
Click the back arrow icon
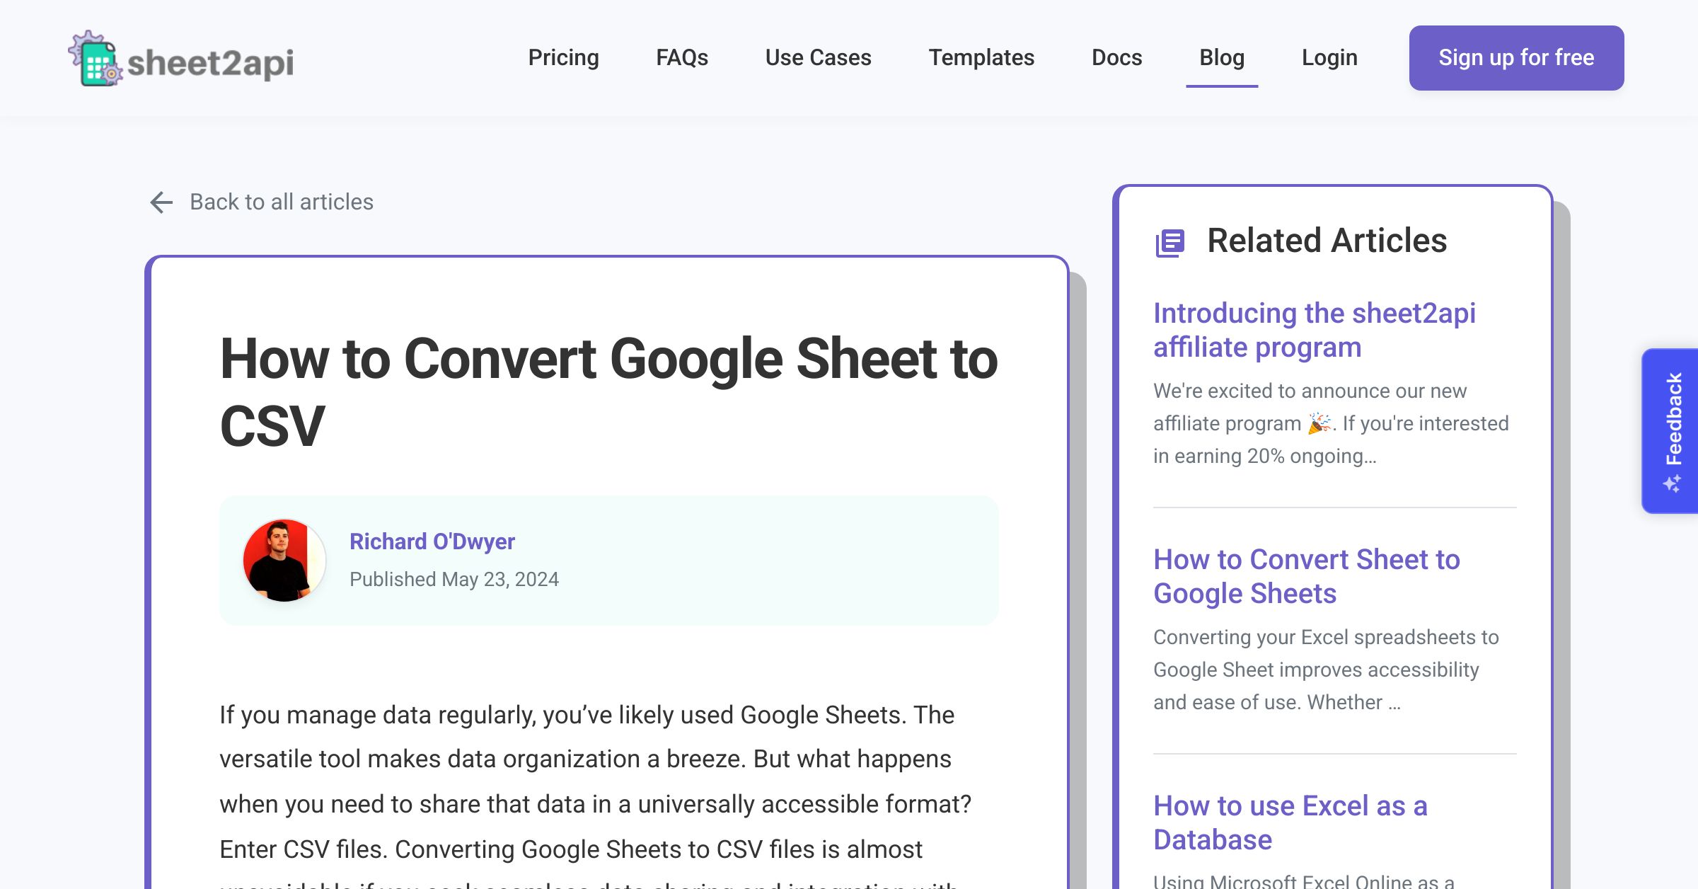click(x=162, y=201)
